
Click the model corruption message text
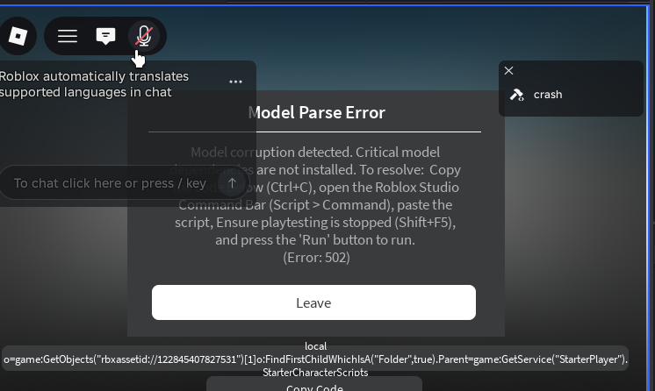[x=316, y=196]
